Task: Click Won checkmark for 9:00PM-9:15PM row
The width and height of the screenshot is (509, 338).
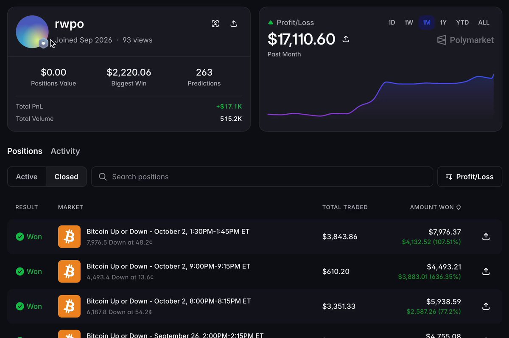Action: [20, 271]
